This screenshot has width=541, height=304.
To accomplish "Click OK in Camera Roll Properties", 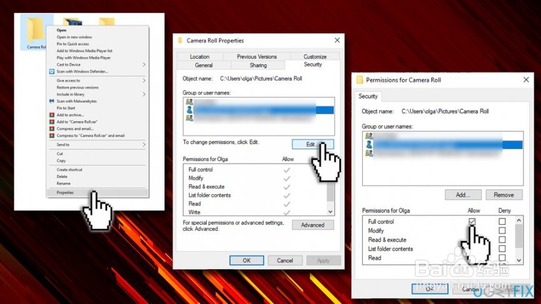I will [247, 260].
